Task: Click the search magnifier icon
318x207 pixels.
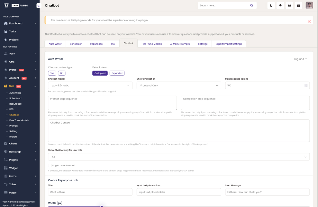Action: [x=251, y=5]
